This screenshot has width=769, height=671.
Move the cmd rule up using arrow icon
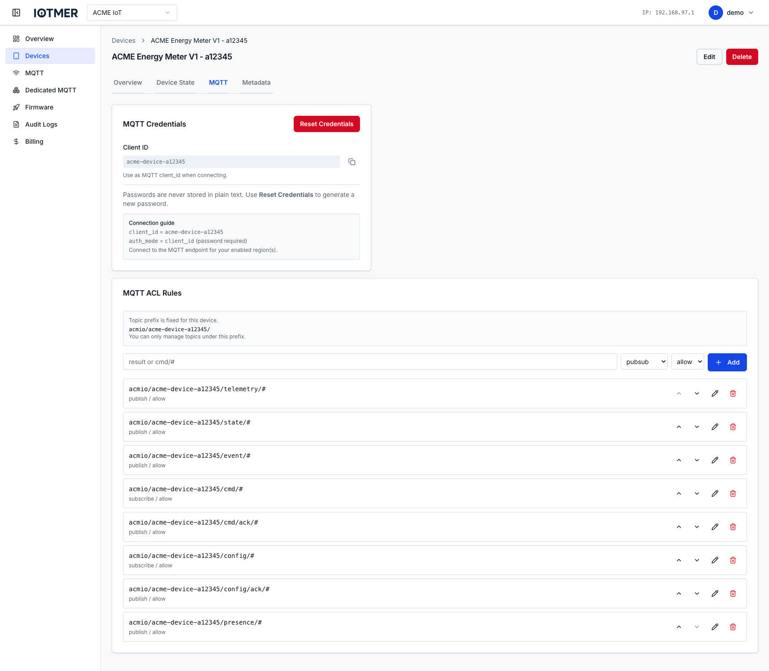(x=678, y=493)
